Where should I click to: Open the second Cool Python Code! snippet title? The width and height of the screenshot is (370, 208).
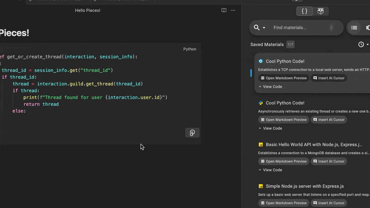tap(285, 103)
